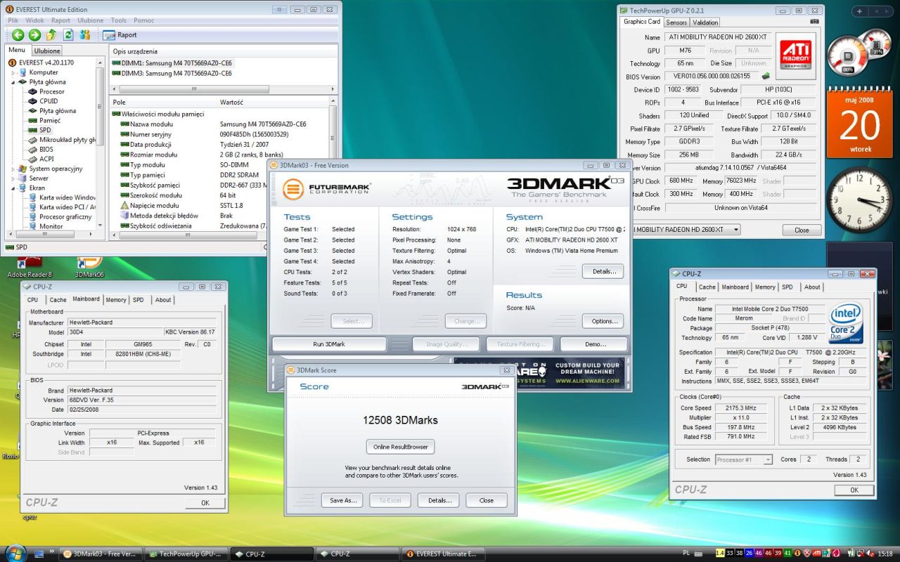Click the Pole column header in EVEREST
Image resolution: width=900 pixels, height=562 pixels.
[x=164, y=102]
